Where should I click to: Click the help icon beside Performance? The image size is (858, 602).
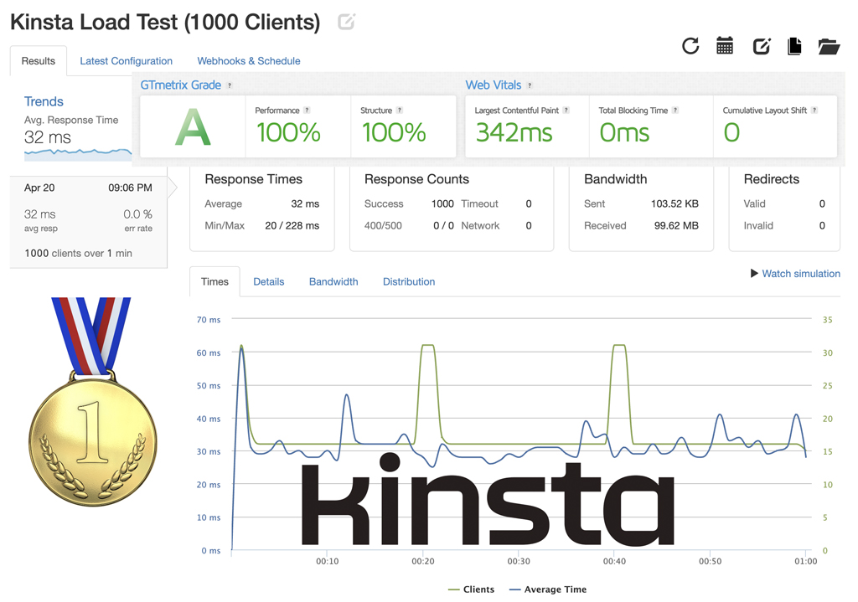pyautogui.click(x=307, y=110)
